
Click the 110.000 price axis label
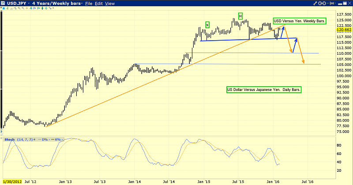[x=344, y=53]
